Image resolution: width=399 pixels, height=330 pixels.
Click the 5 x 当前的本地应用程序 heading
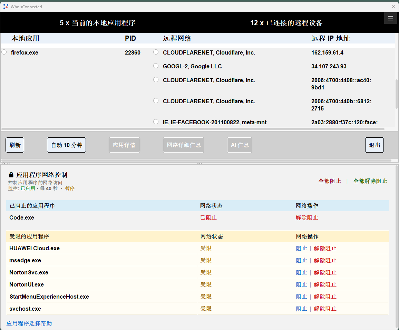[x=97, y=23]
